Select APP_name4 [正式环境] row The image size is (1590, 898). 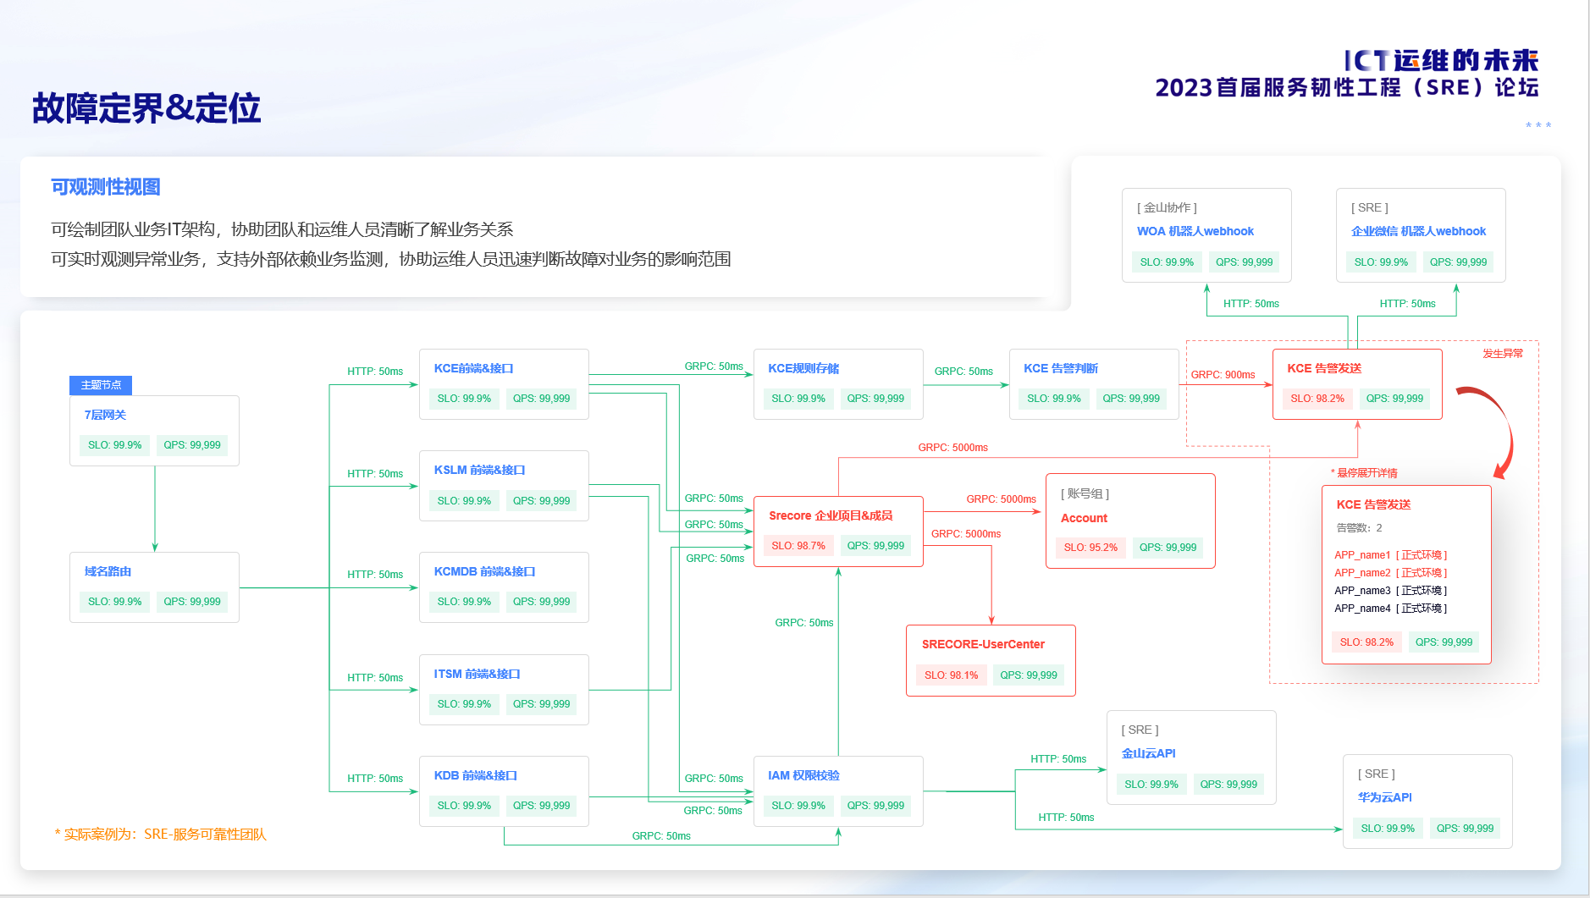1391,609
